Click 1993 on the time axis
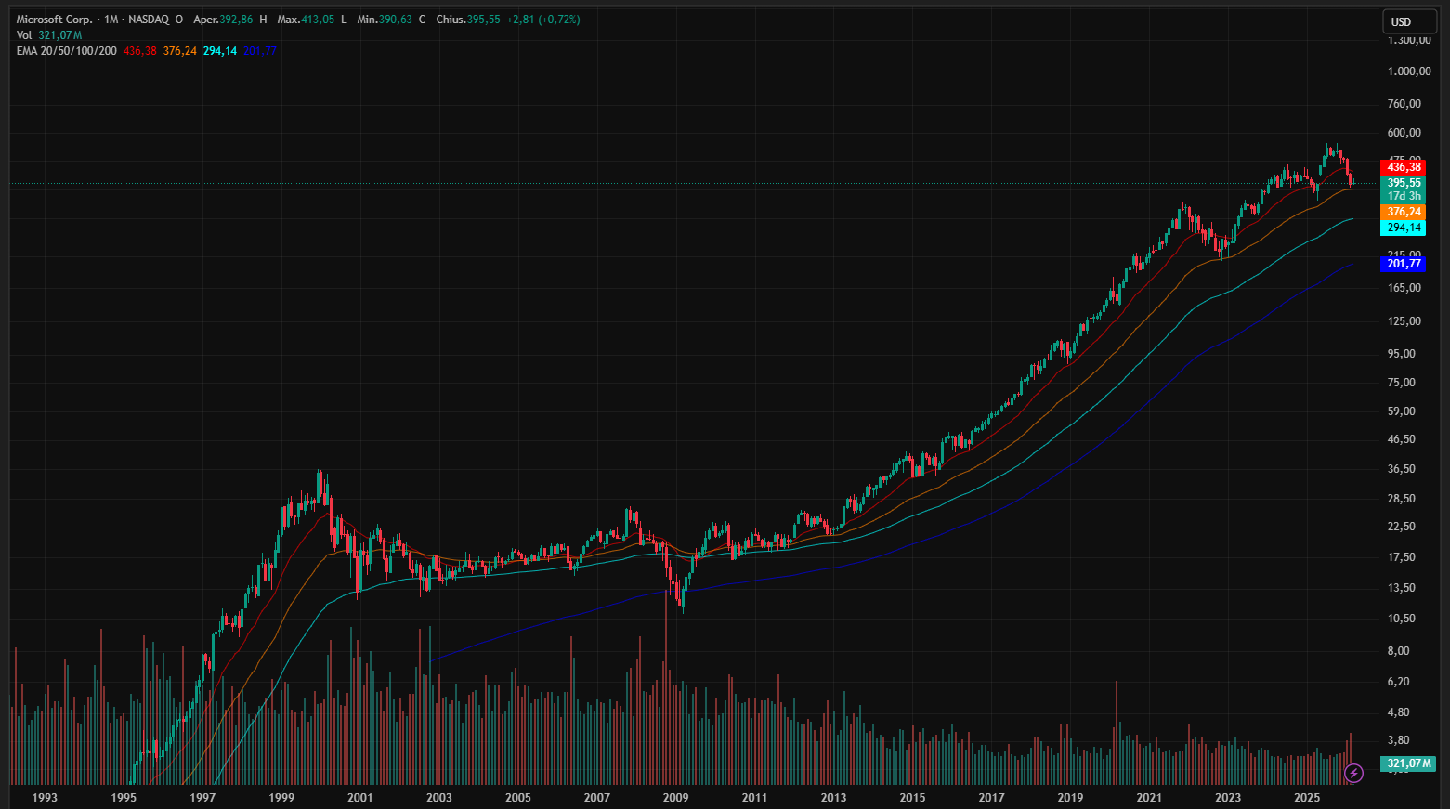This screenshot has height=809, width=1450. [x=45, y=797]
